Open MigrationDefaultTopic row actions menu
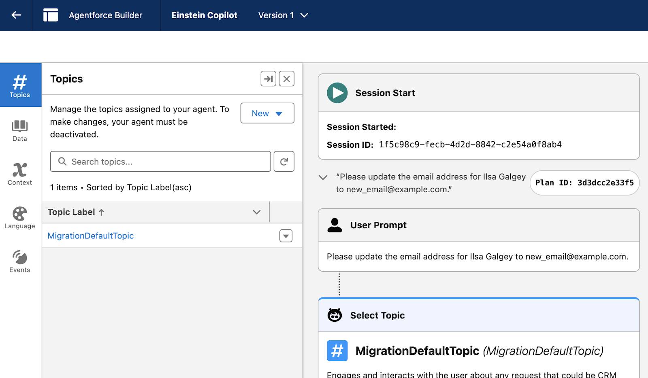Viewport: 648px width, 378px height. tap(286, 236)
